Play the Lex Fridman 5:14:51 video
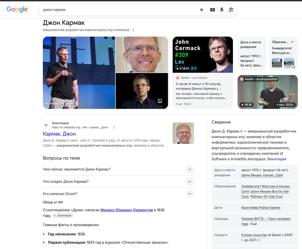This screenshot has width=302, height=249. (x=203, y=55)
